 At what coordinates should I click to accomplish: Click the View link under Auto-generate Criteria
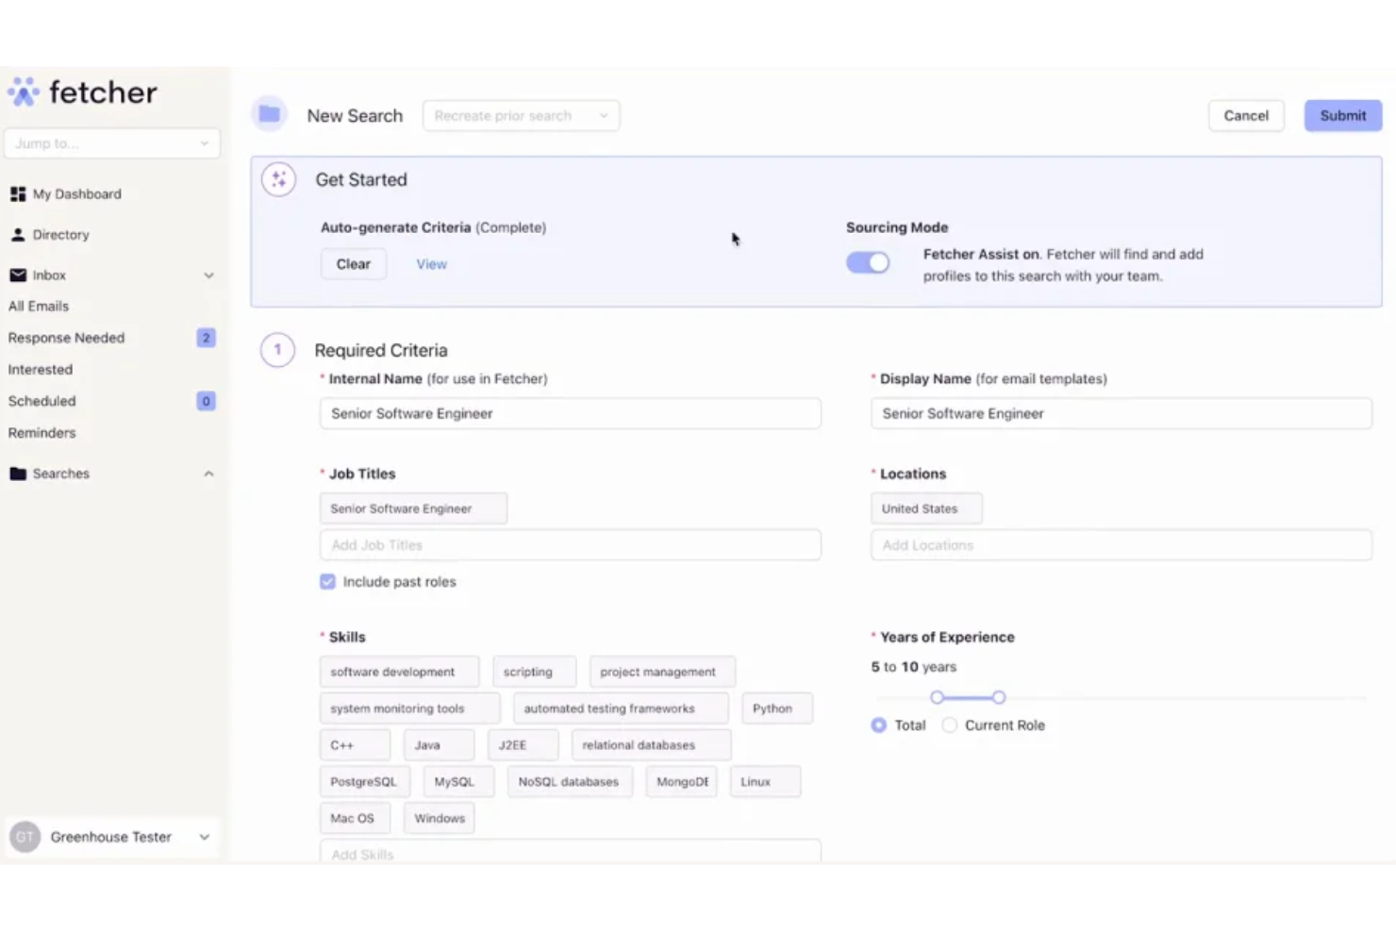pos(431,264)
